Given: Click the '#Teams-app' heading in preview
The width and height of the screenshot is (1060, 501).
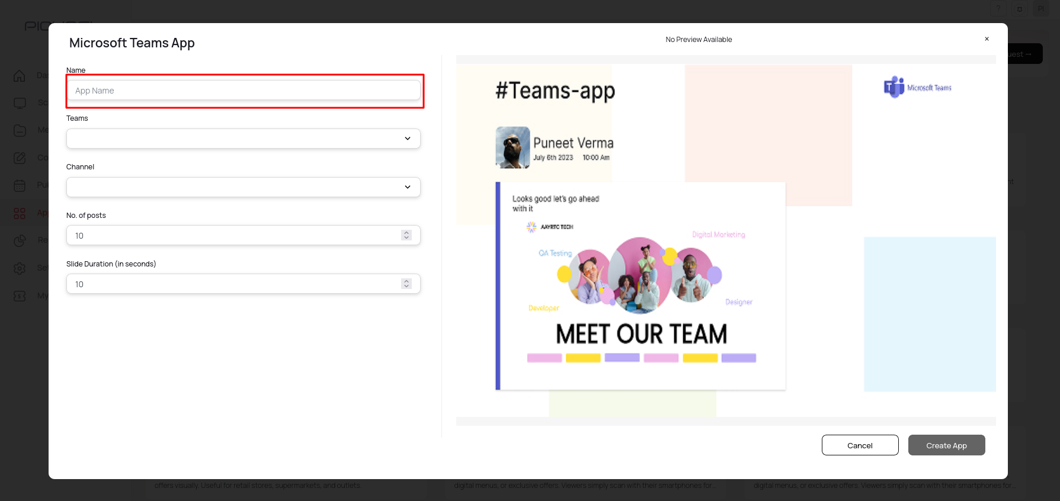Looking at the screenshot, I should pos(555,91).
